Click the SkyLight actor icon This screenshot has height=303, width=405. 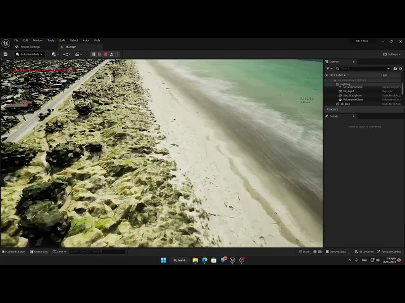(340, 91)
